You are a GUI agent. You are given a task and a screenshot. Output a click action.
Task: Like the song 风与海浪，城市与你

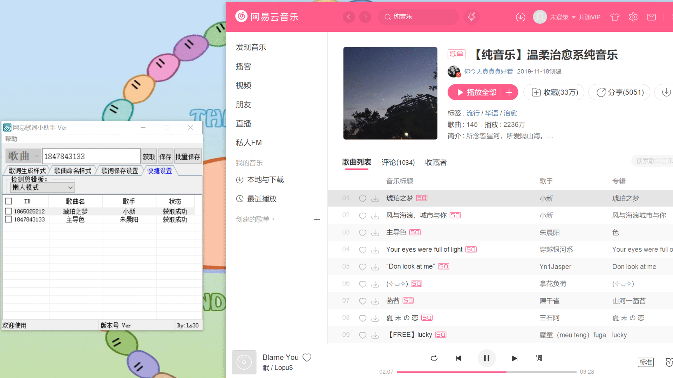click(x=362, y=216)
